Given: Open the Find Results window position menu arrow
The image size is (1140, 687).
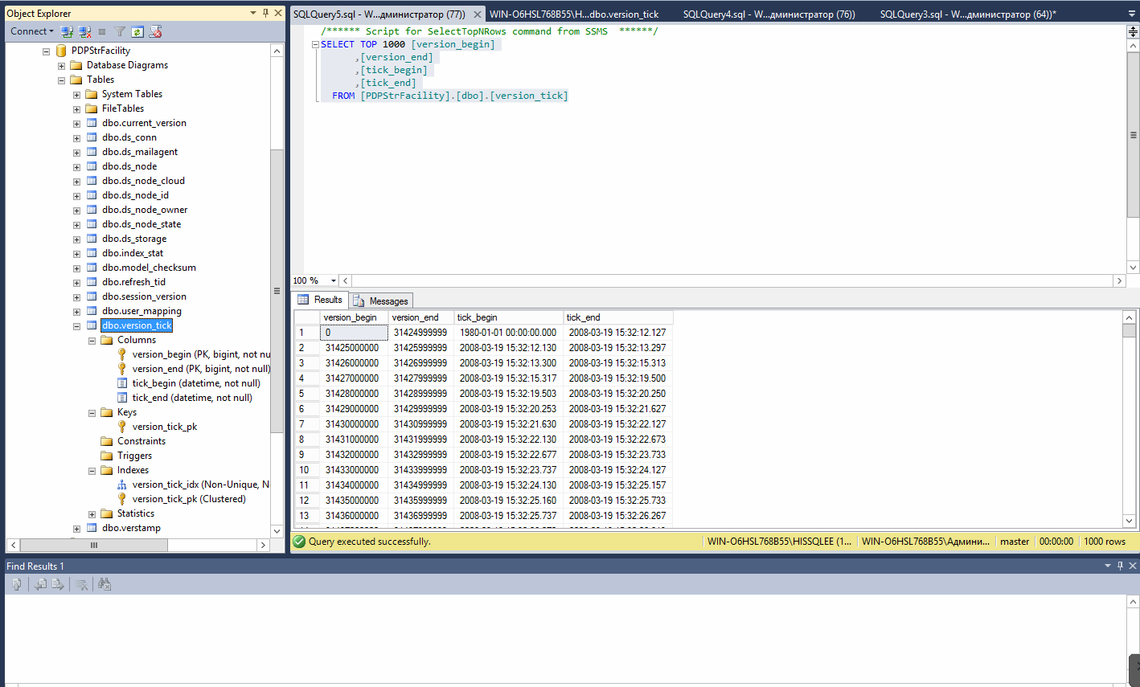Looking at the screenshot, I should (x=1107, y=566).
